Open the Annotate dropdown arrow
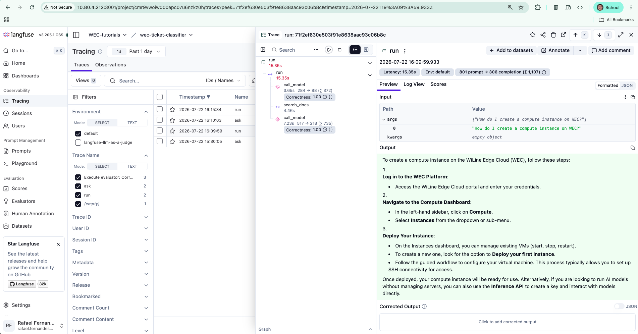The width and height of the screenshot is (638, 334). 580,50
